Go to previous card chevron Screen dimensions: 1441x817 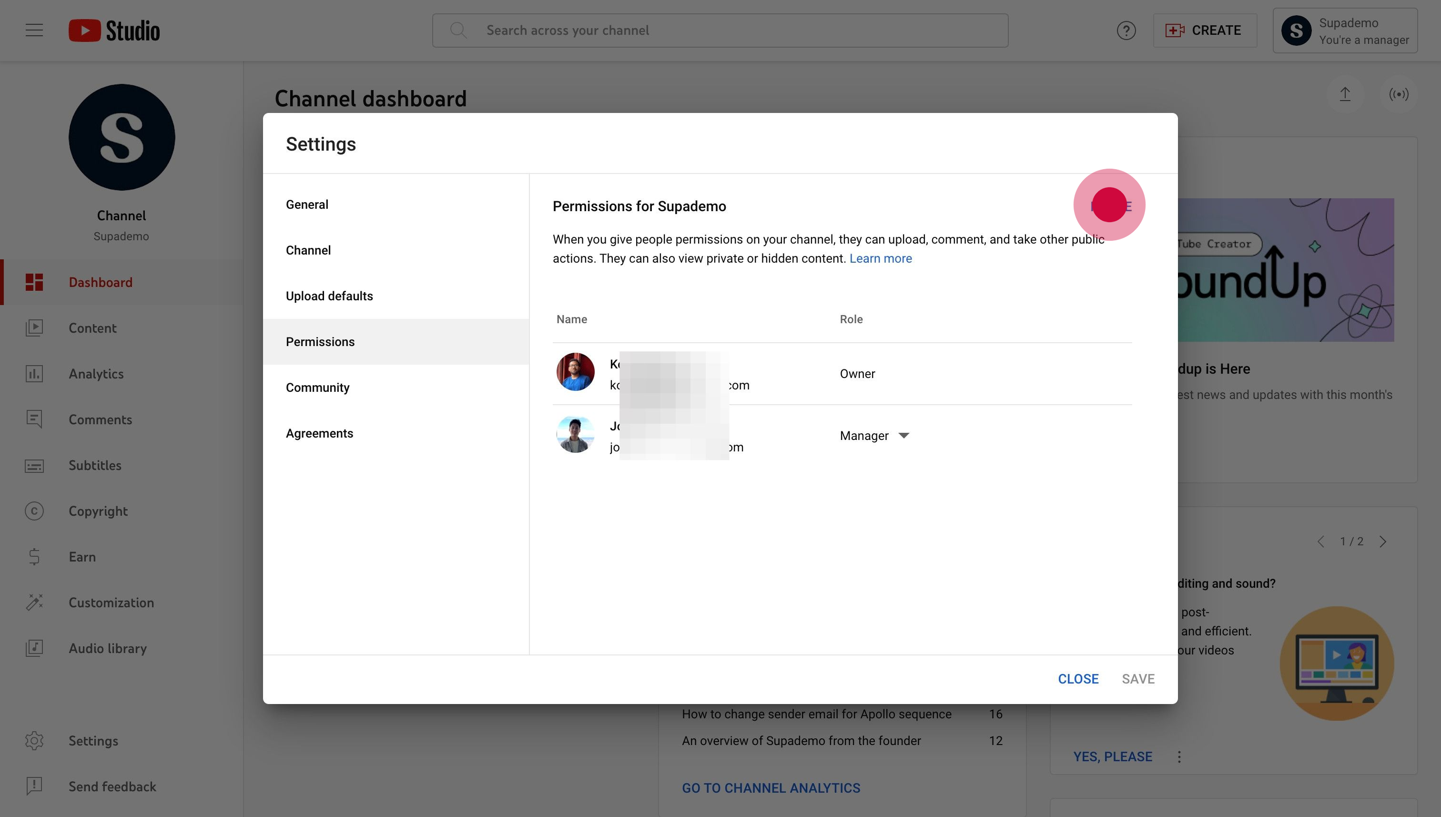1321,541
